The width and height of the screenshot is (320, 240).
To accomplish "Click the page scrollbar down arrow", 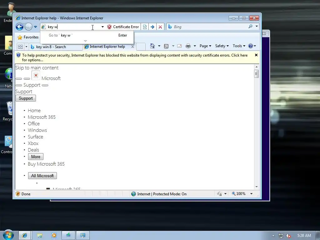I will pyautogui.click(x=257, y=187).
